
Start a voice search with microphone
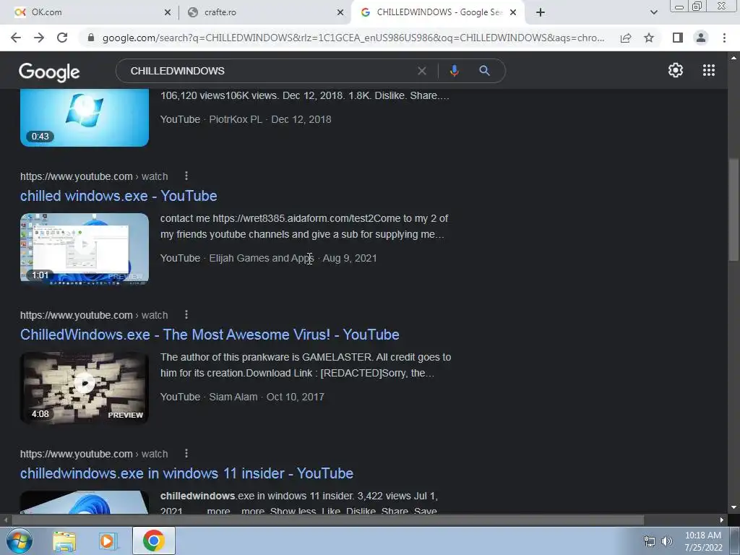(x=454, y=71)
